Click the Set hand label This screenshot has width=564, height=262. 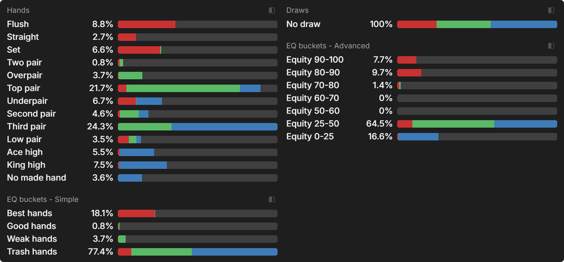tap(14, 50)
